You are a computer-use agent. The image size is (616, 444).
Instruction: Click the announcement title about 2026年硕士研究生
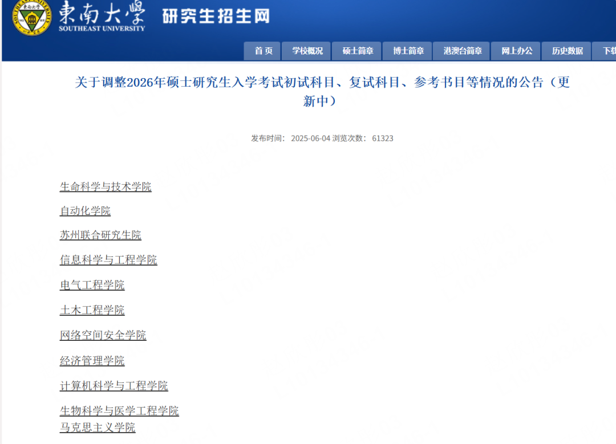(x=322, y=91)
